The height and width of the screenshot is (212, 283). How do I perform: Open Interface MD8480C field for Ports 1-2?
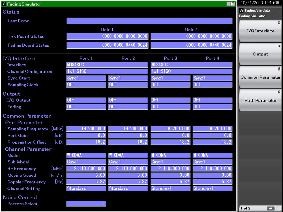107,65
